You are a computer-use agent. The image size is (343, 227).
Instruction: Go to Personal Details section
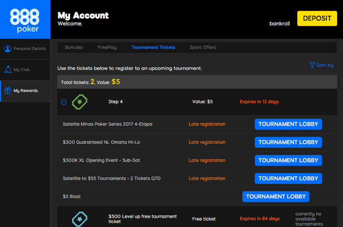(x=25, y=49)
